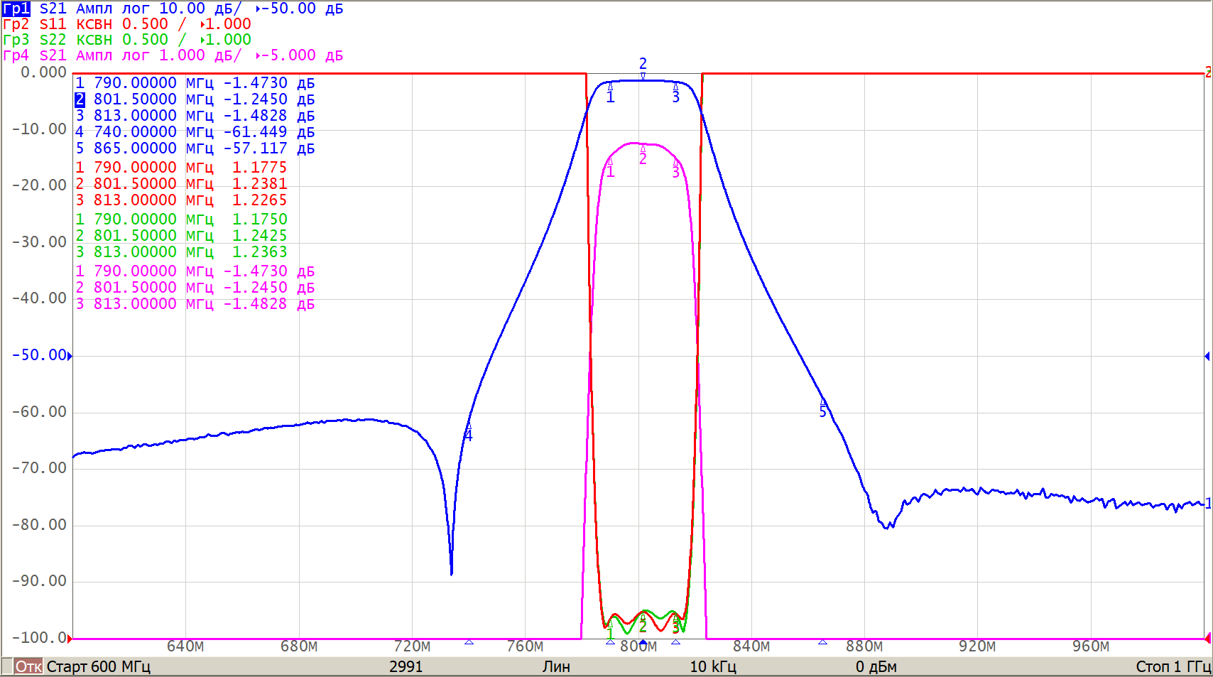Viewport: 1213px width, 677px height.
Task: Activate the red Гр2 S11 trace
Action: pyautogui.click(x=16, y=24)
